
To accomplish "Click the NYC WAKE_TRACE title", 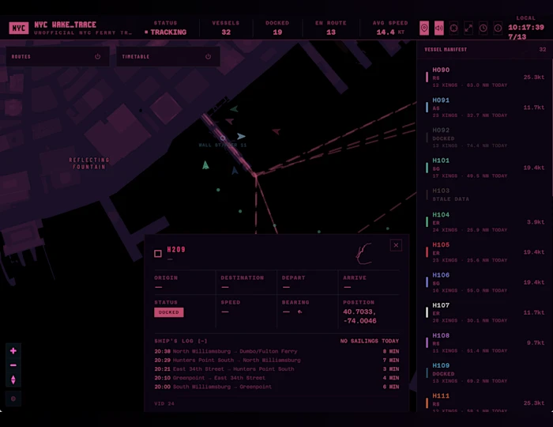I will pos(66,25).
